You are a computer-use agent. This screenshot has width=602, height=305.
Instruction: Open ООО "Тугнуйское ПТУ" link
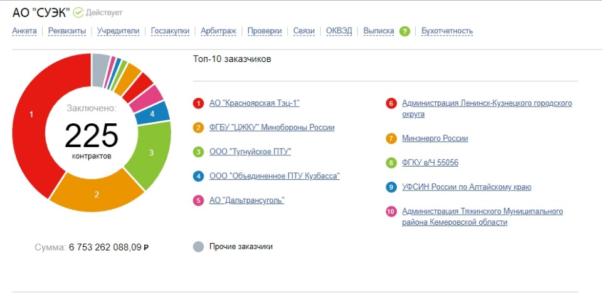[250, 152]
